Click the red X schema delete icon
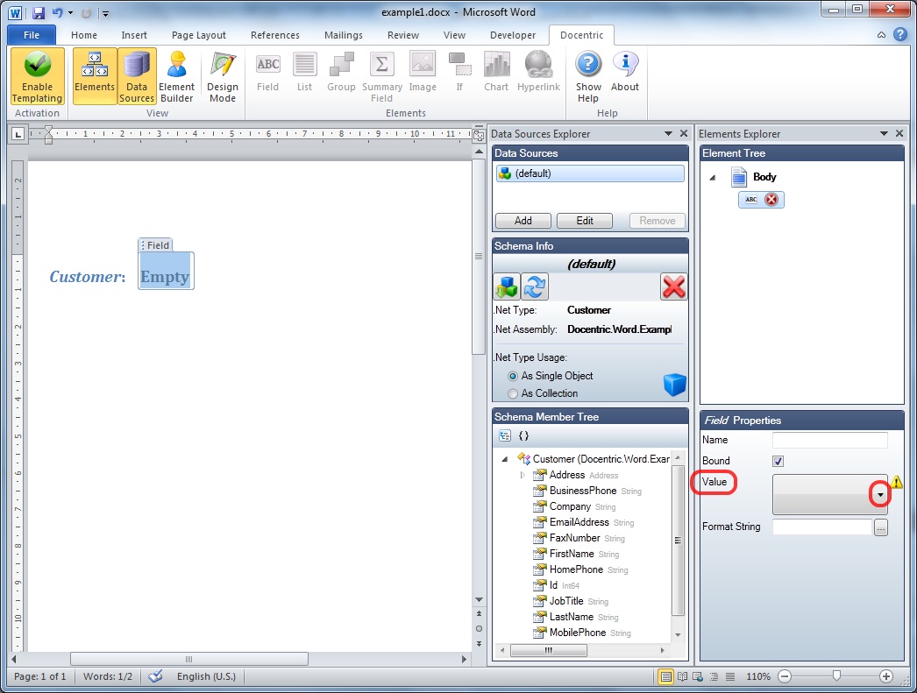The height and width of the screenshot is (693, 917). pyautogui.click(x=673, y=286)
